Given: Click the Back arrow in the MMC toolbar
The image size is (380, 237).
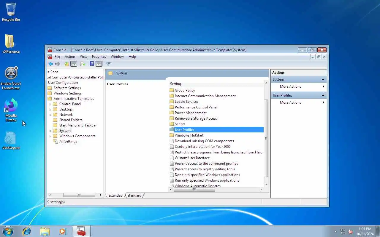Looking at the screenshot, I should click(51, 64).
